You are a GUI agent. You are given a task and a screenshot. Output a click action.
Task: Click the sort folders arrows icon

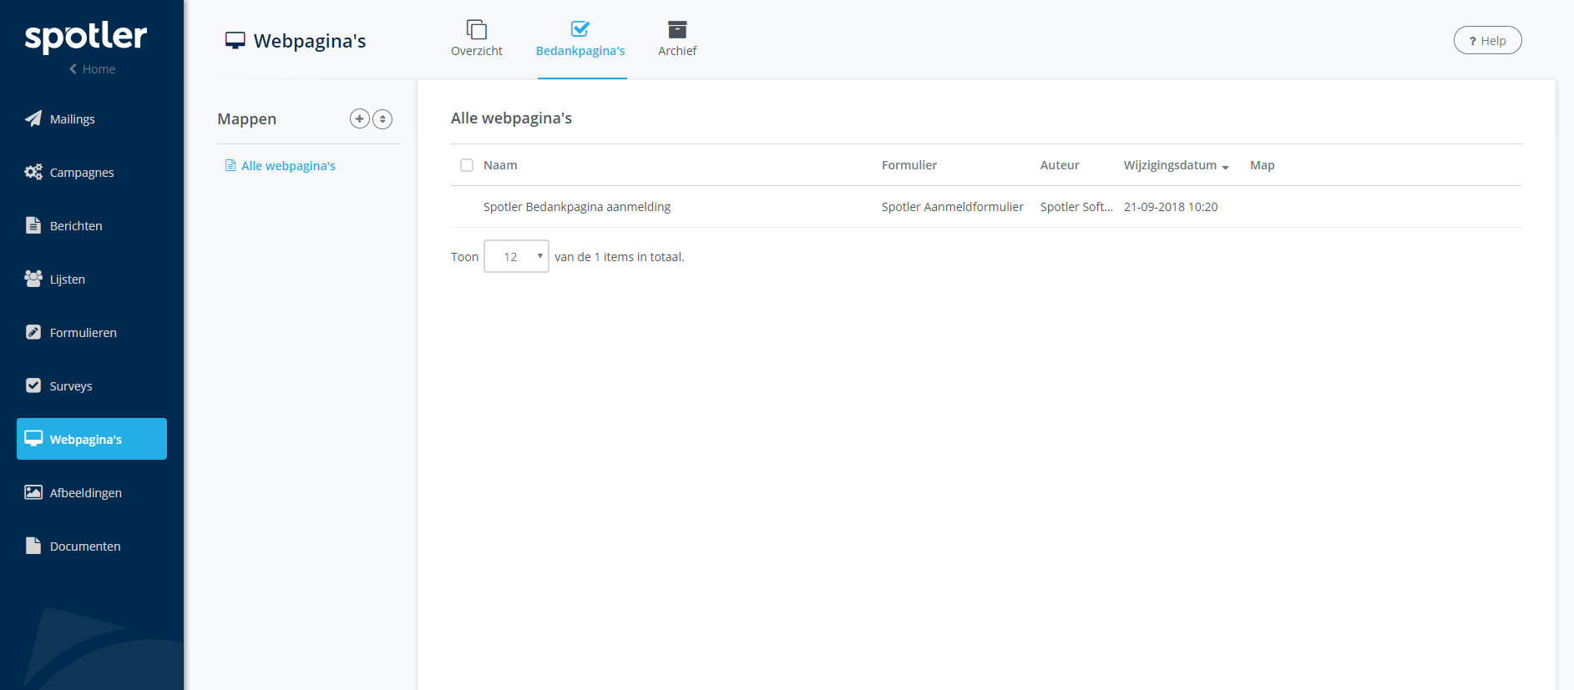point(382,118)
